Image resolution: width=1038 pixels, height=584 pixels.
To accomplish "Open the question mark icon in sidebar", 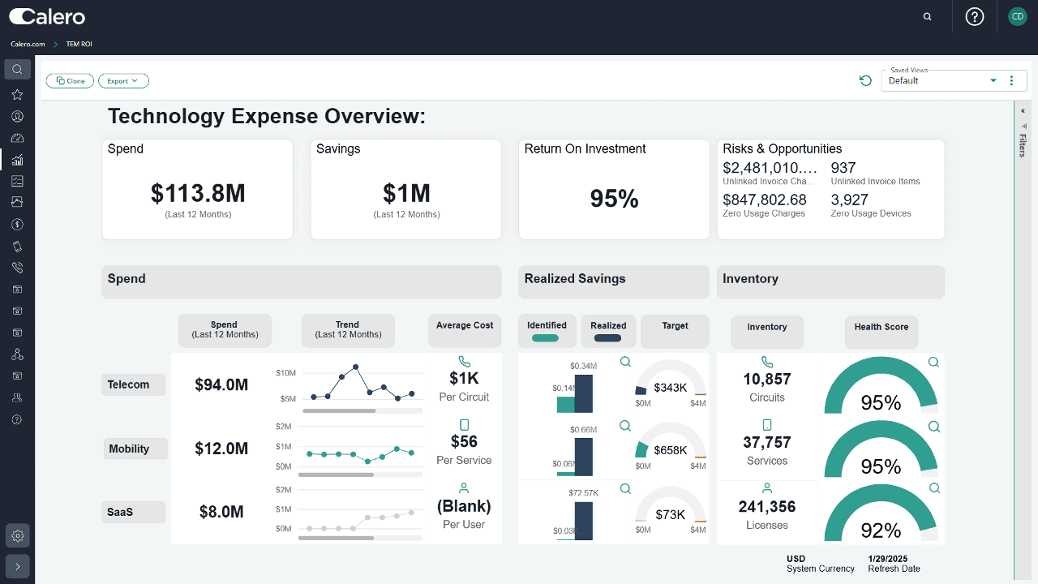I will pyautogui.click(x=17, y=419).
